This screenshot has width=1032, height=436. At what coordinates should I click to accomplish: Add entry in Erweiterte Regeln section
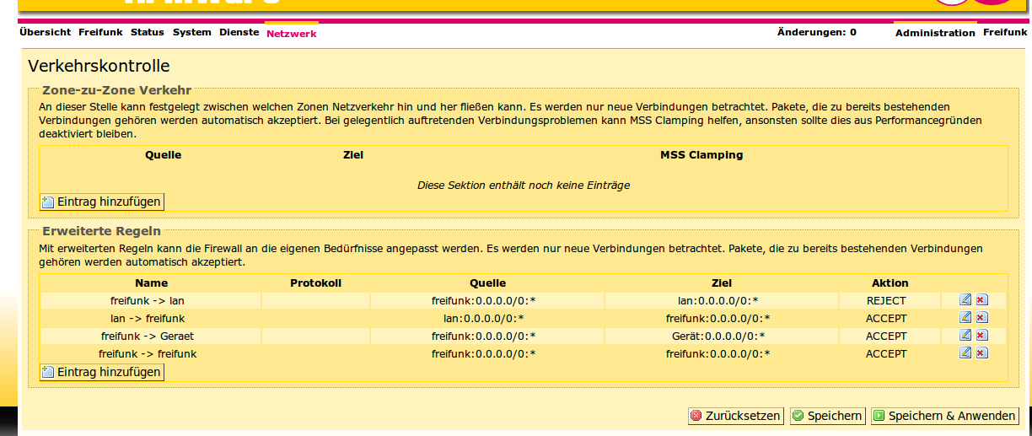click(101, 372)
